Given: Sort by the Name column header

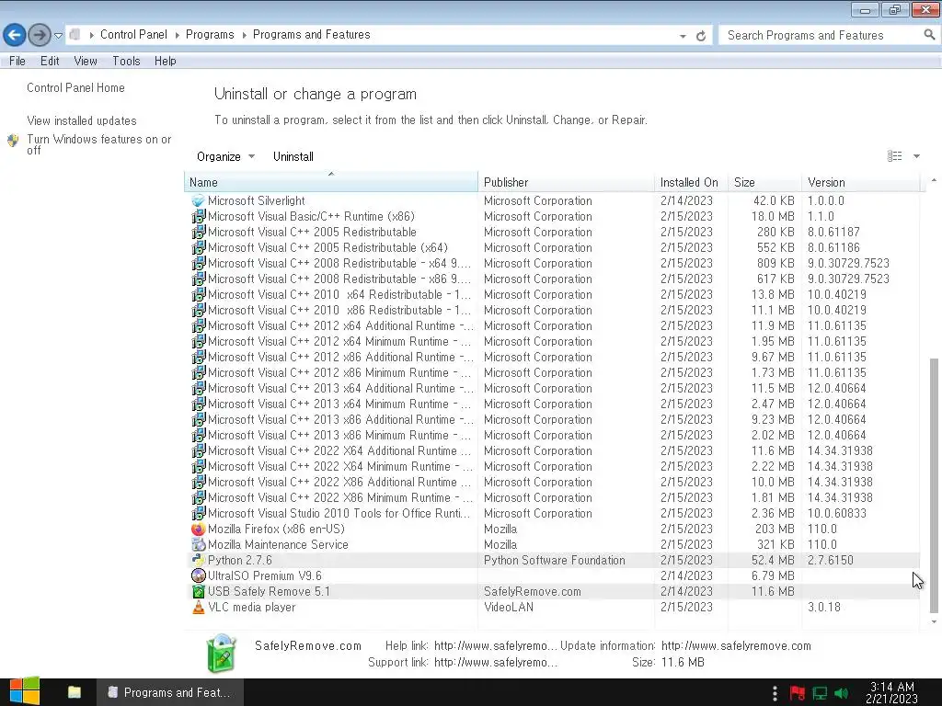Looking at the screenshot, I should pyautogui.click(x=331, y=182).
